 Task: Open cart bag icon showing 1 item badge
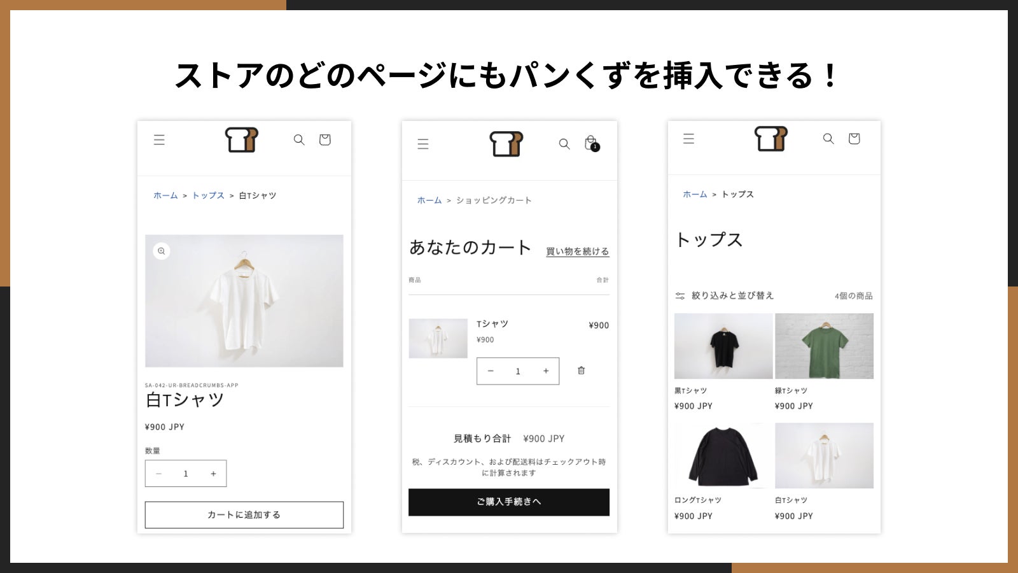tap(591, 143)
